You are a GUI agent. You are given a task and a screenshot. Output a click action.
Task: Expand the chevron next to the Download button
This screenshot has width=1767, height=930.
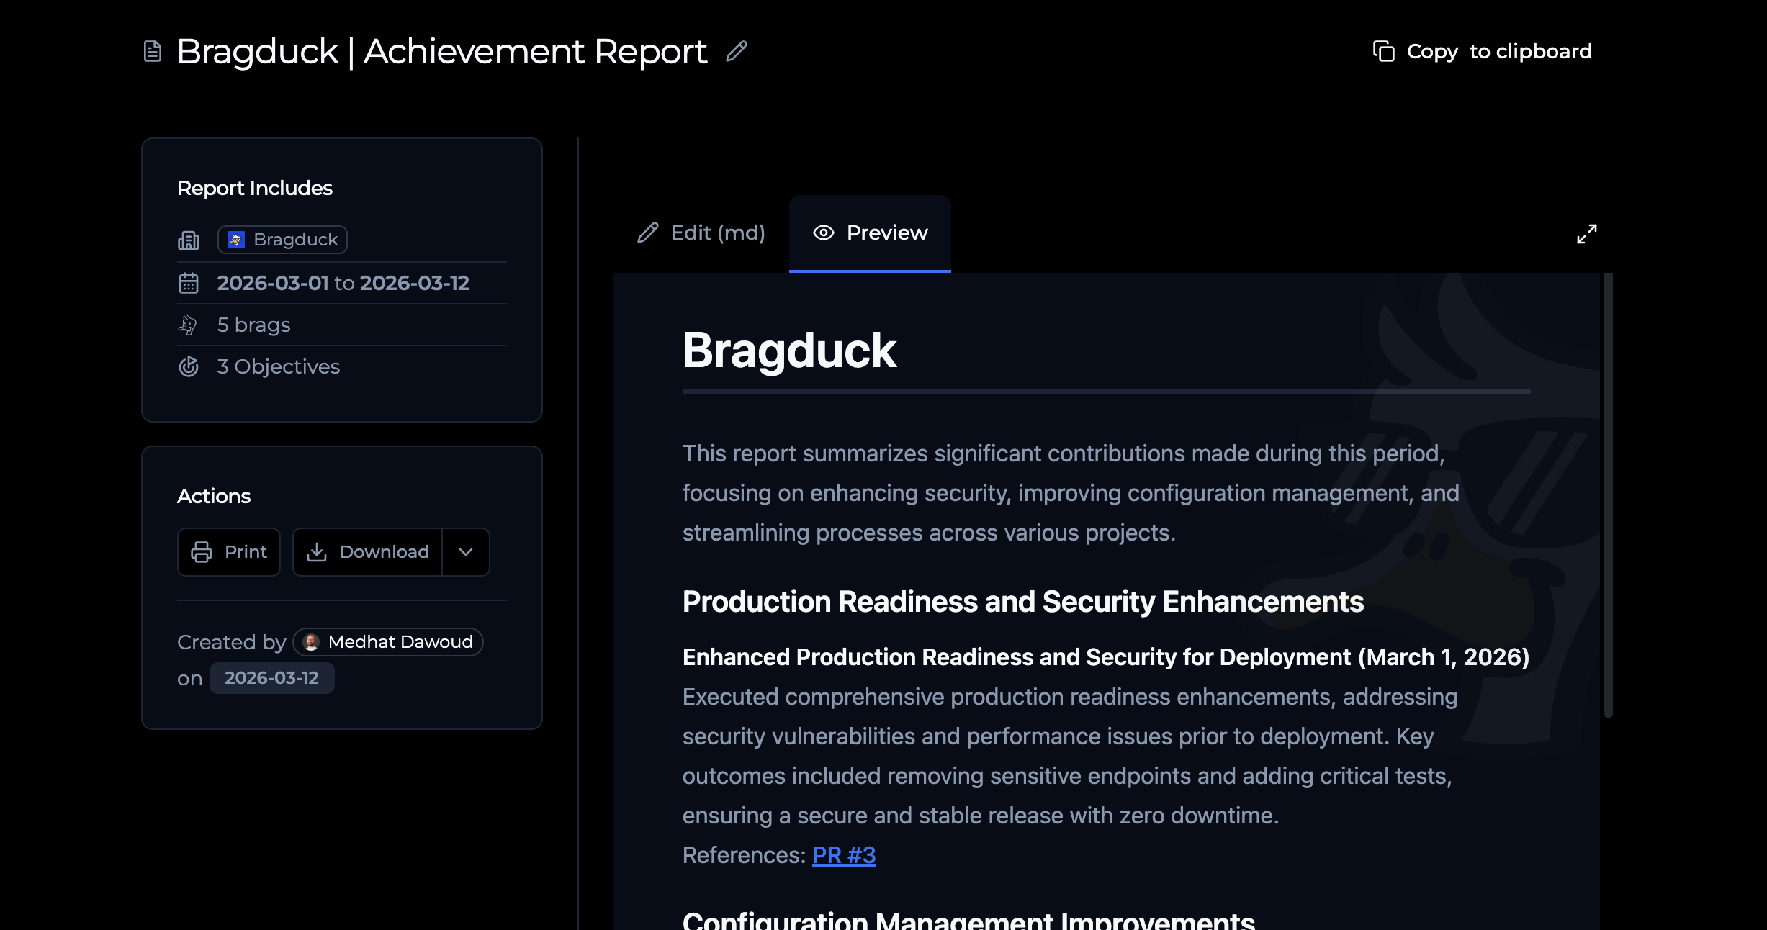click(465, 552)
